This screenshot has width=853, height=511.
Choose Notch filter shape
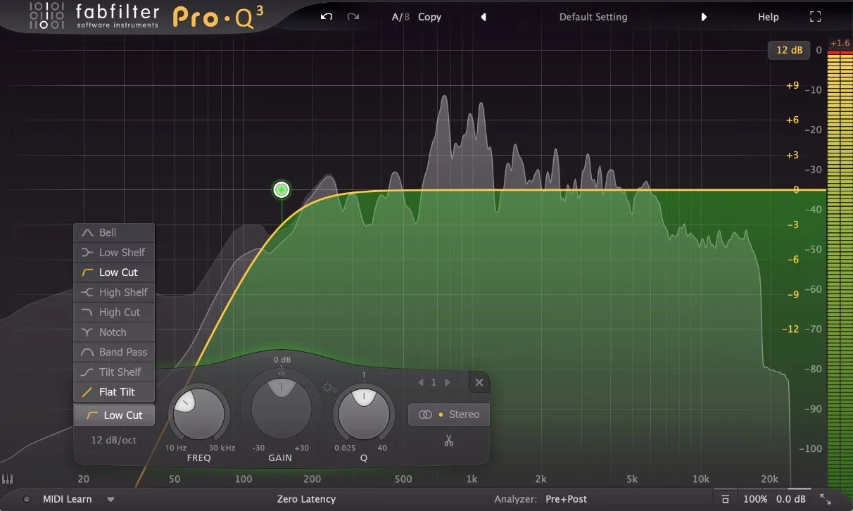click(114, 332)
